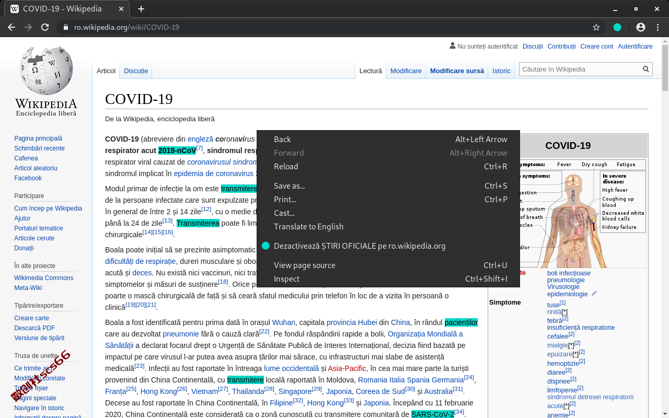Click the Facebook sidebar link
Image resolution: width=669 pixels, height=418 pixels.
click(28, 178)
